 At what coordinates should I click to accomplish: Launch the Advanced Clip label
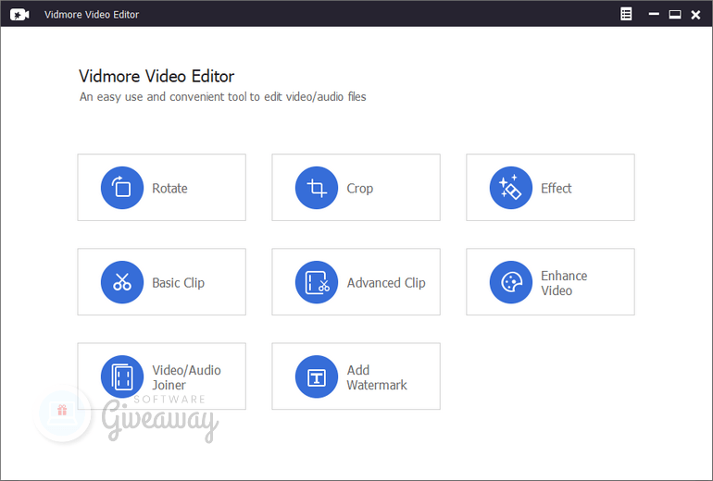(386, 283)
